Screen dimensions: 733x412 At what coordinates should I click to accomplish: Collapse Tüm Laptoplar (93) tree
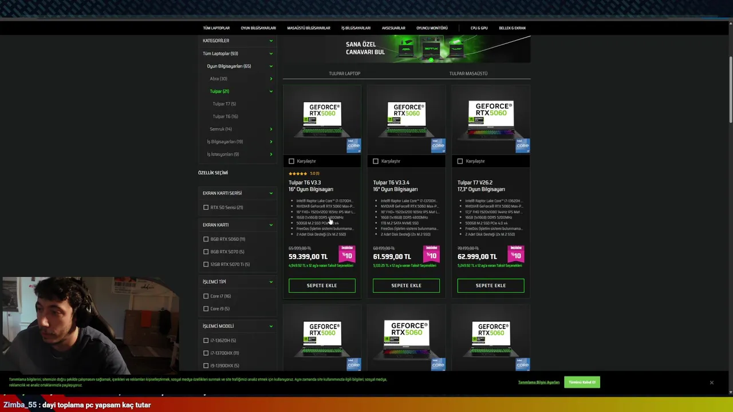[271, 53]
